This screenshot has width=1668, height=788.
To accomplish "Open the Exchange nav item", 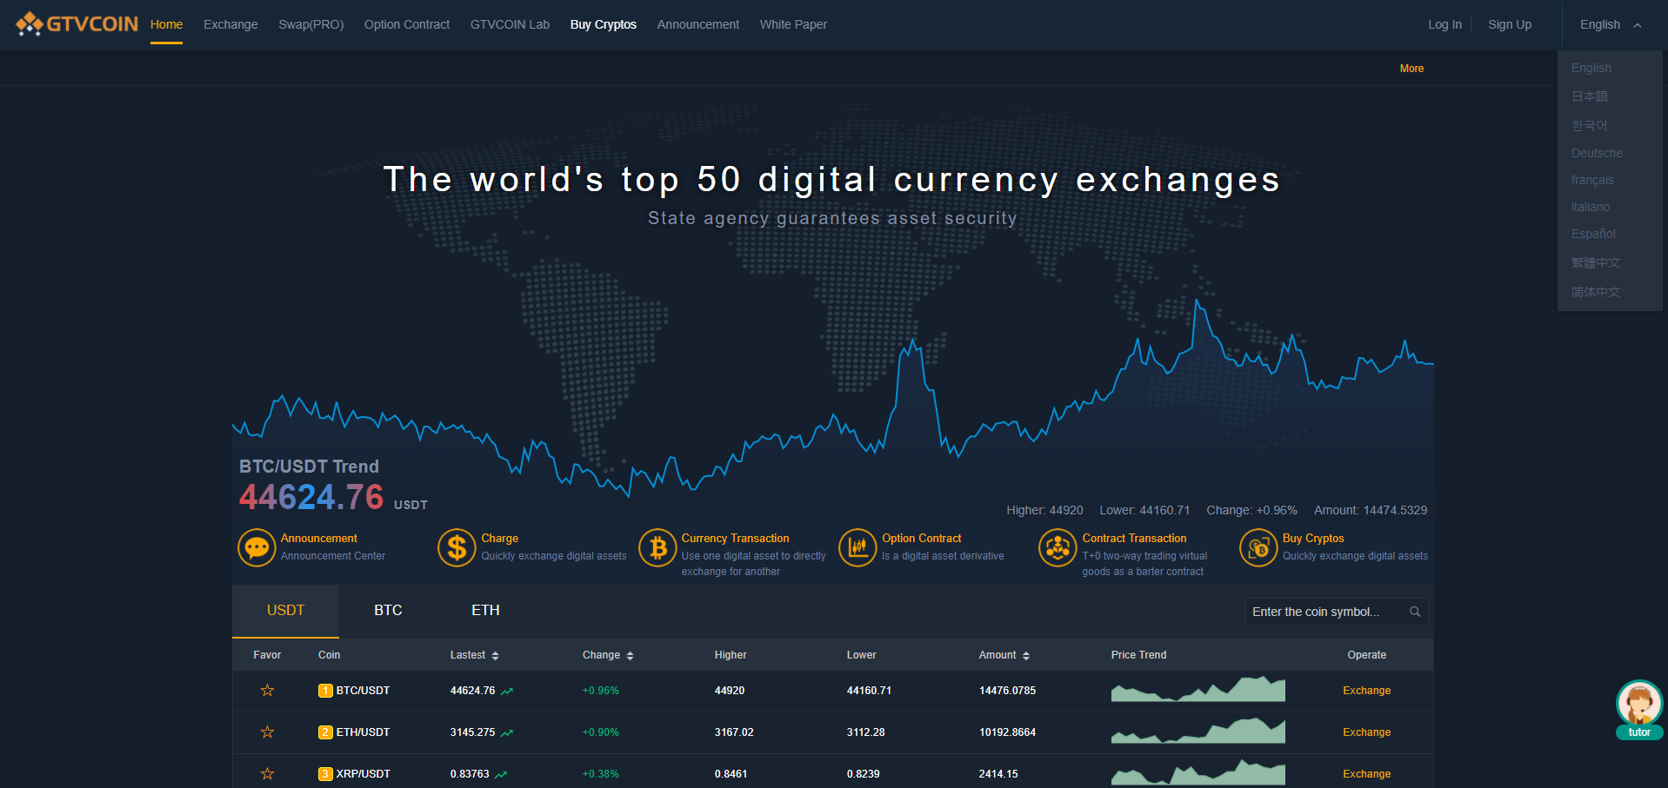I will [230, 24].
